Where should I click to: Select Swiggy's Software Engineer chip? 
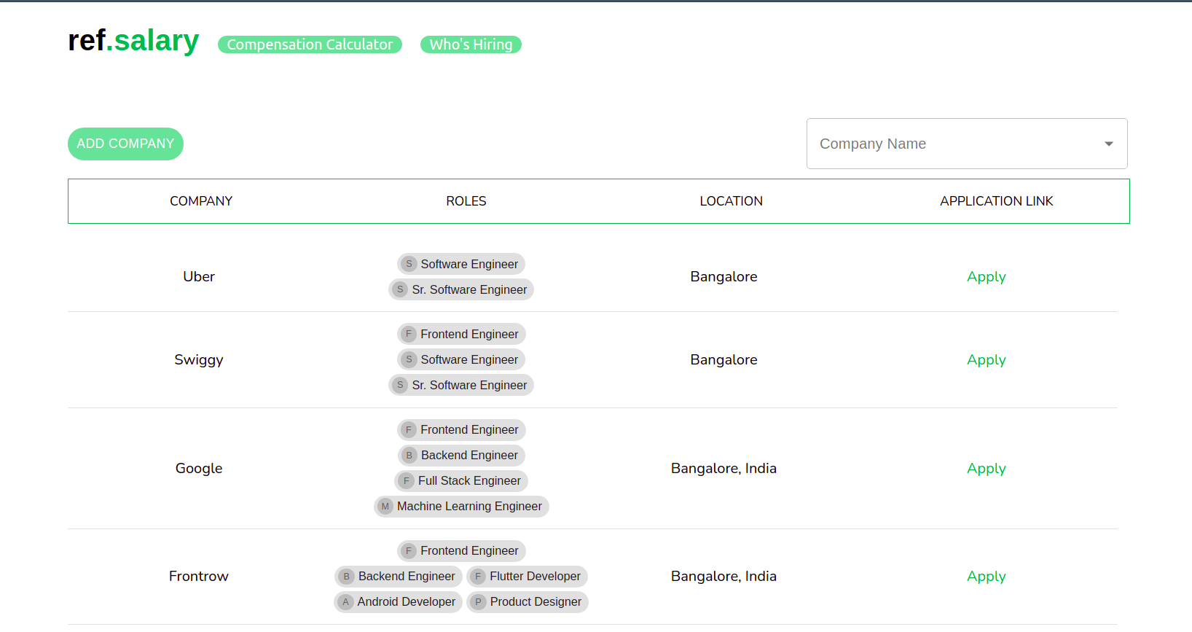(x=461, y=359)
